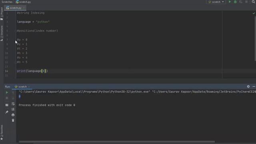This screenshot has width=256, height=144.
Task: Click the print(language[0]) line
Action: coord(32,71)
